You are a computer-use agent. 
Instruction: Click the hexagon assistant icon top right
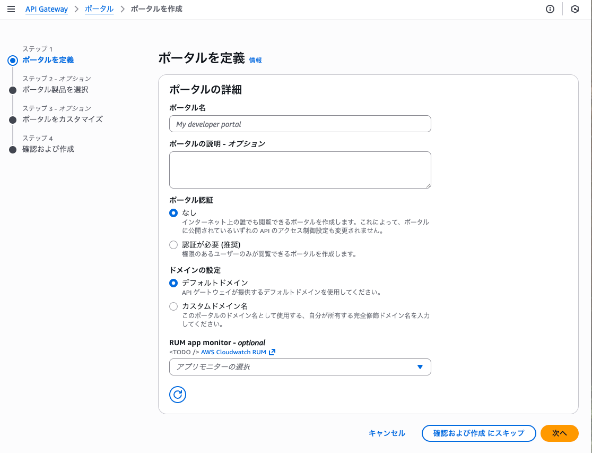point(575,9)
